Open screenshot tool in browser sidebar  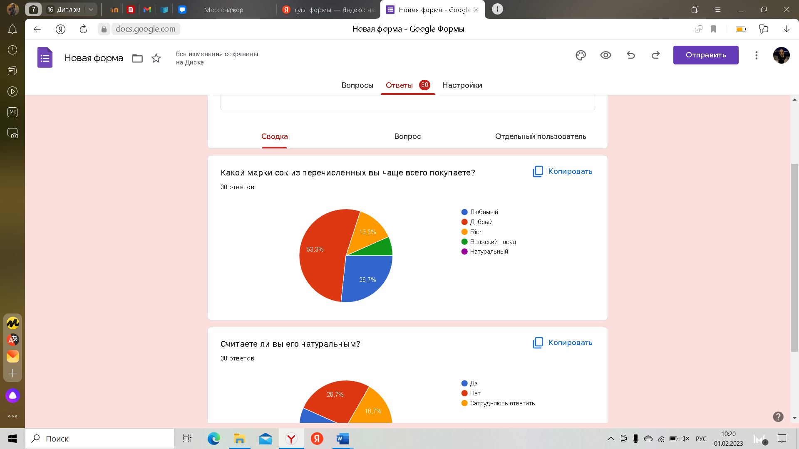12,133
